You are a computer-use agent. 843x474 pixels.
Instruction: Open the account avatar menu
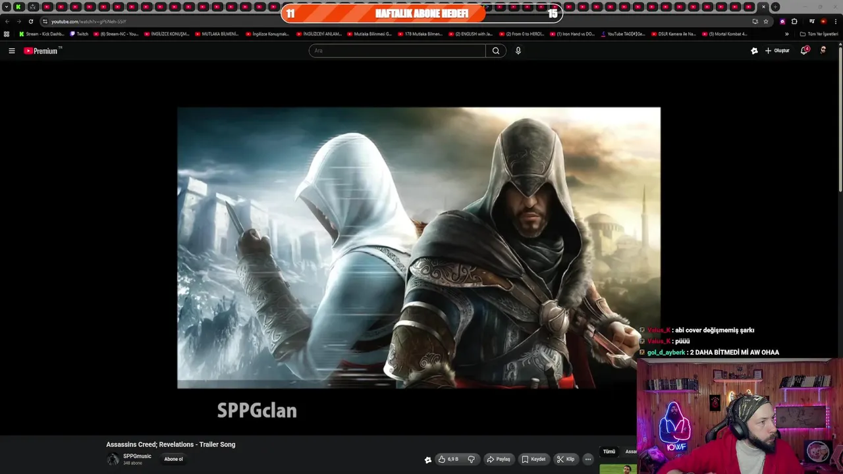pyautogui.click(x=823, y=51)
